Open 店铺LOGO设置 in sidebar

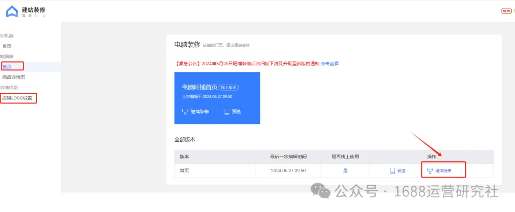coord(17,98)
